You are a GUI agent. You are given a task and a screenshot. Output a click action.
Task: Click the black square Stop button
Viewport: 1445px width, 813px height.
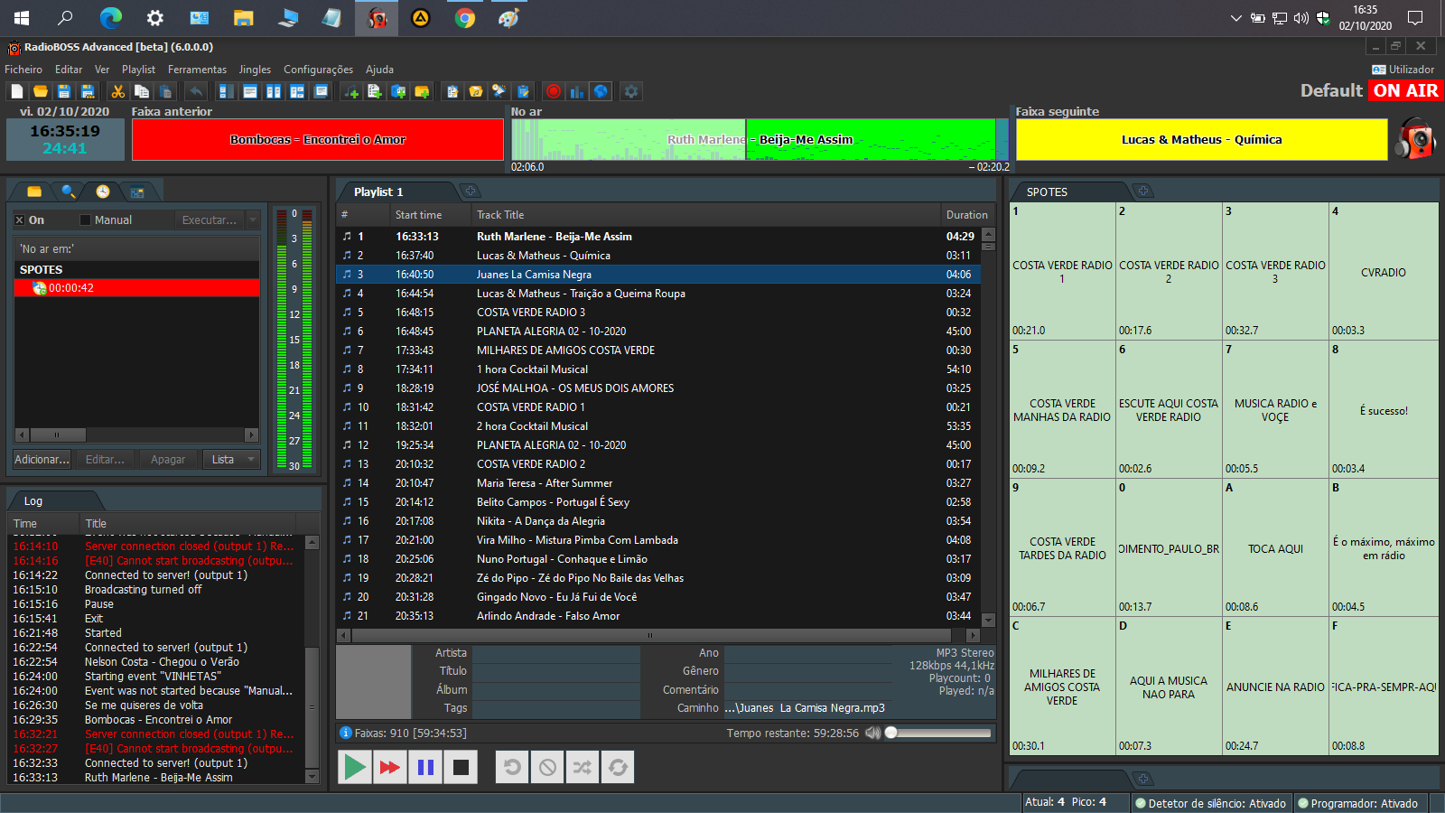tap(461, 767)
